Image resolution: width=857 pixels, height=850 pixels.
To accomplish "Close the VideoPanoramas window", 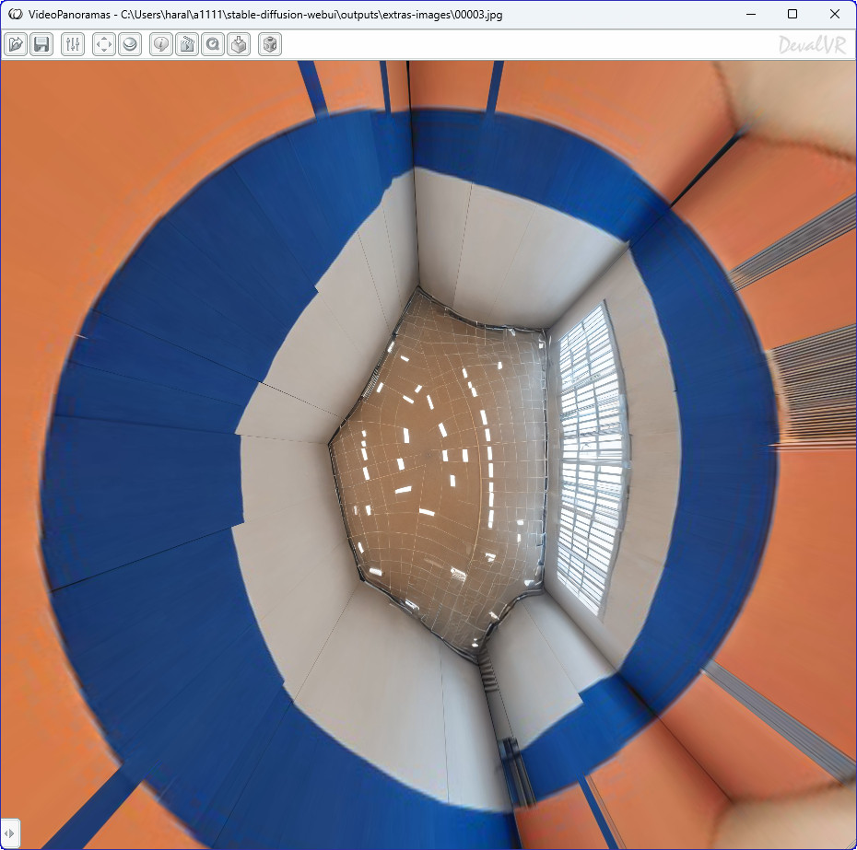I will coord(835,15).
